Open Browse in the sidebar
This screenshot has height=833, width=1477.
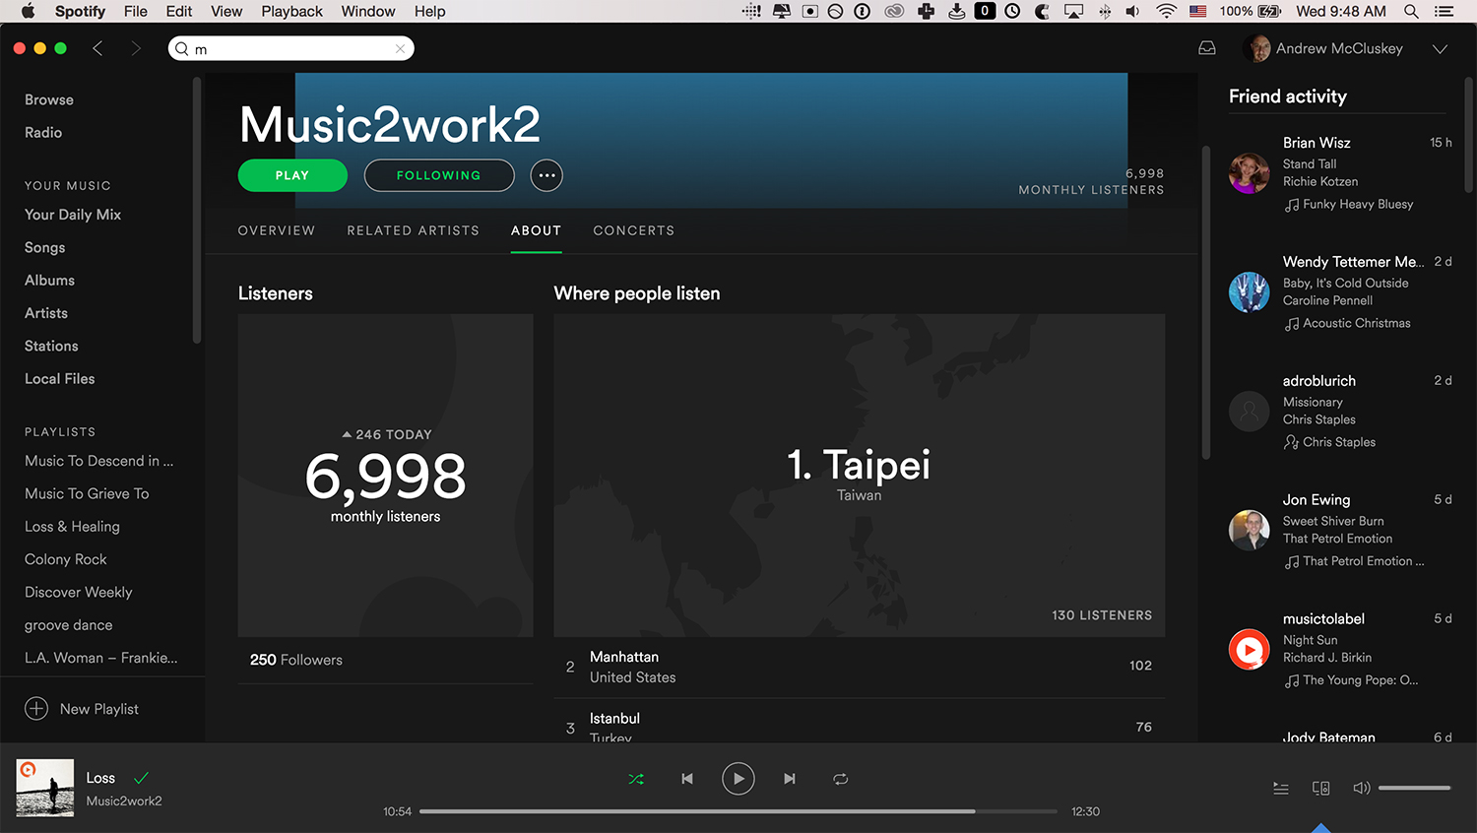tap(49, 99)
